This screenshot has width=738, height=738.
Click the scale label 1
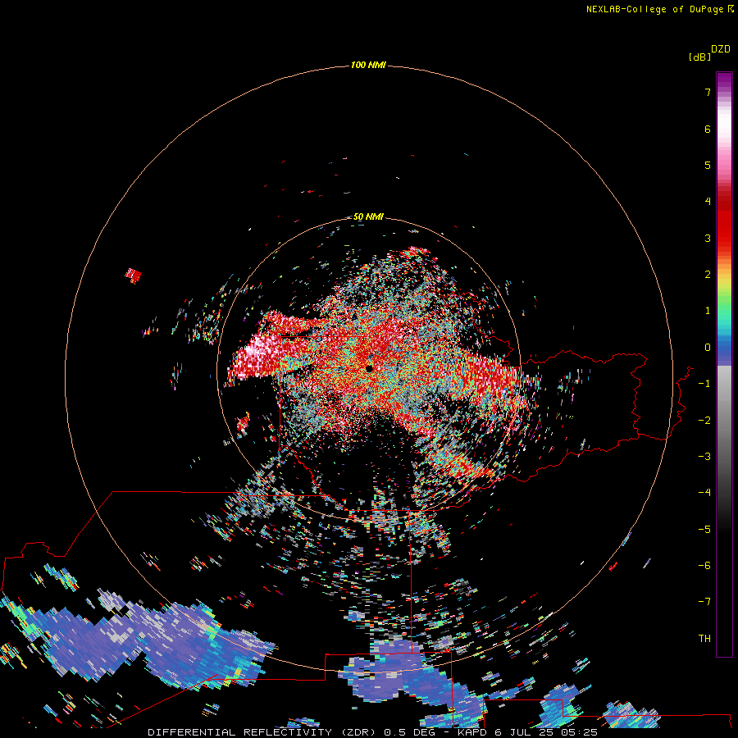(x=708, y=311)
